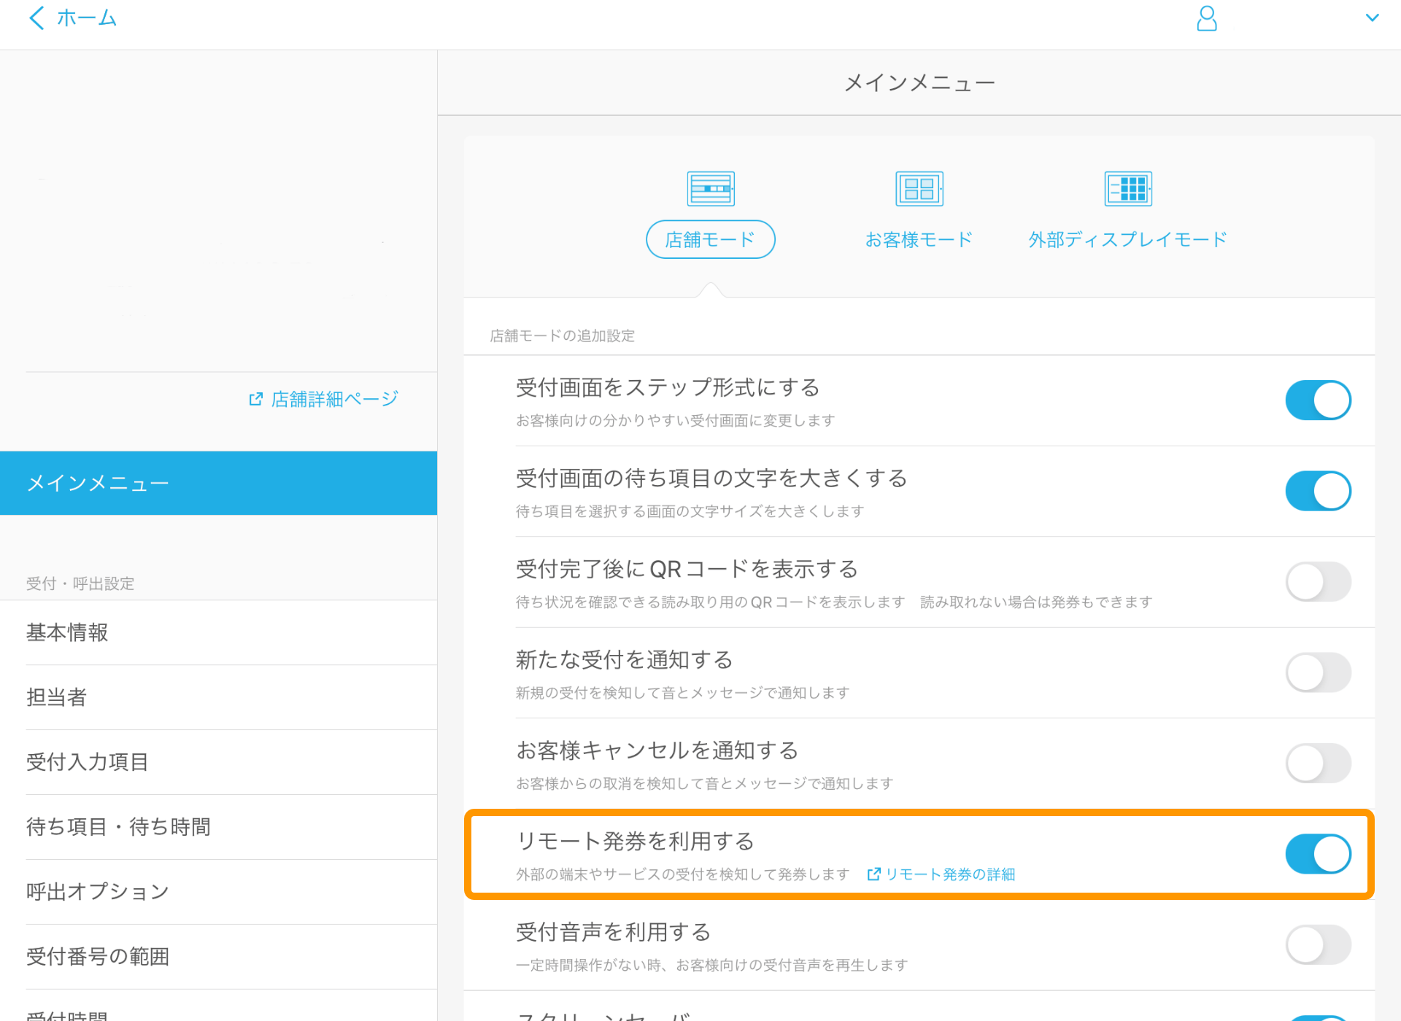Click the 外部ディスプレイモード grid icon
This screenshot has height=1021, width=1401.
point(1128,189)
